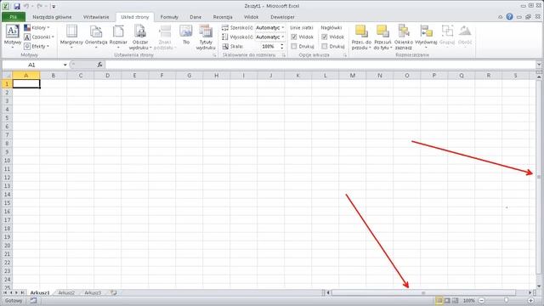Viewport: 544px width, 306px height.
Task: Switch to Page Layout view in status bar
Action: coord(447,300)
